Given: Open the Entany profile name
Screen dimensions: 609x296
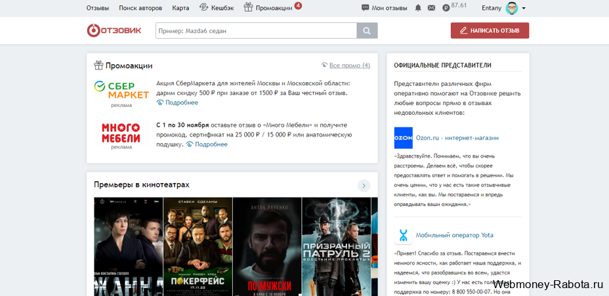Looking at the screenshot, I should [492, 8].
